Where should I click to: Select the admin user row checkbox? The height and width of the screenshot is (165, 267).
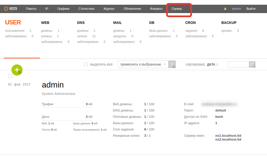[10, 76]
